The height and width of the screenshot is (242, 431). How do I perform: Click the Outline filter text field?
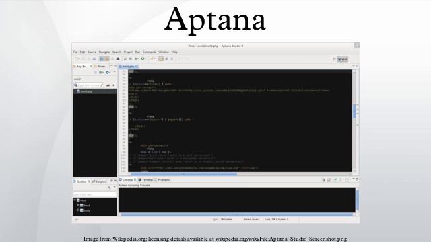click(x=94, y=194)
